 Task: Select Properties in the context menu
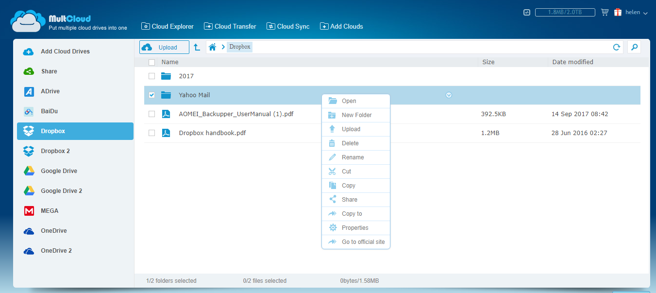[x=355, y=228]
